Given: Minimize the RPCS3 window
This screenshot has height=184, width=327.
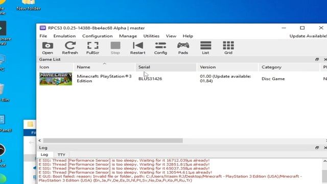Looking at the screenshot, I should [284, 28].
